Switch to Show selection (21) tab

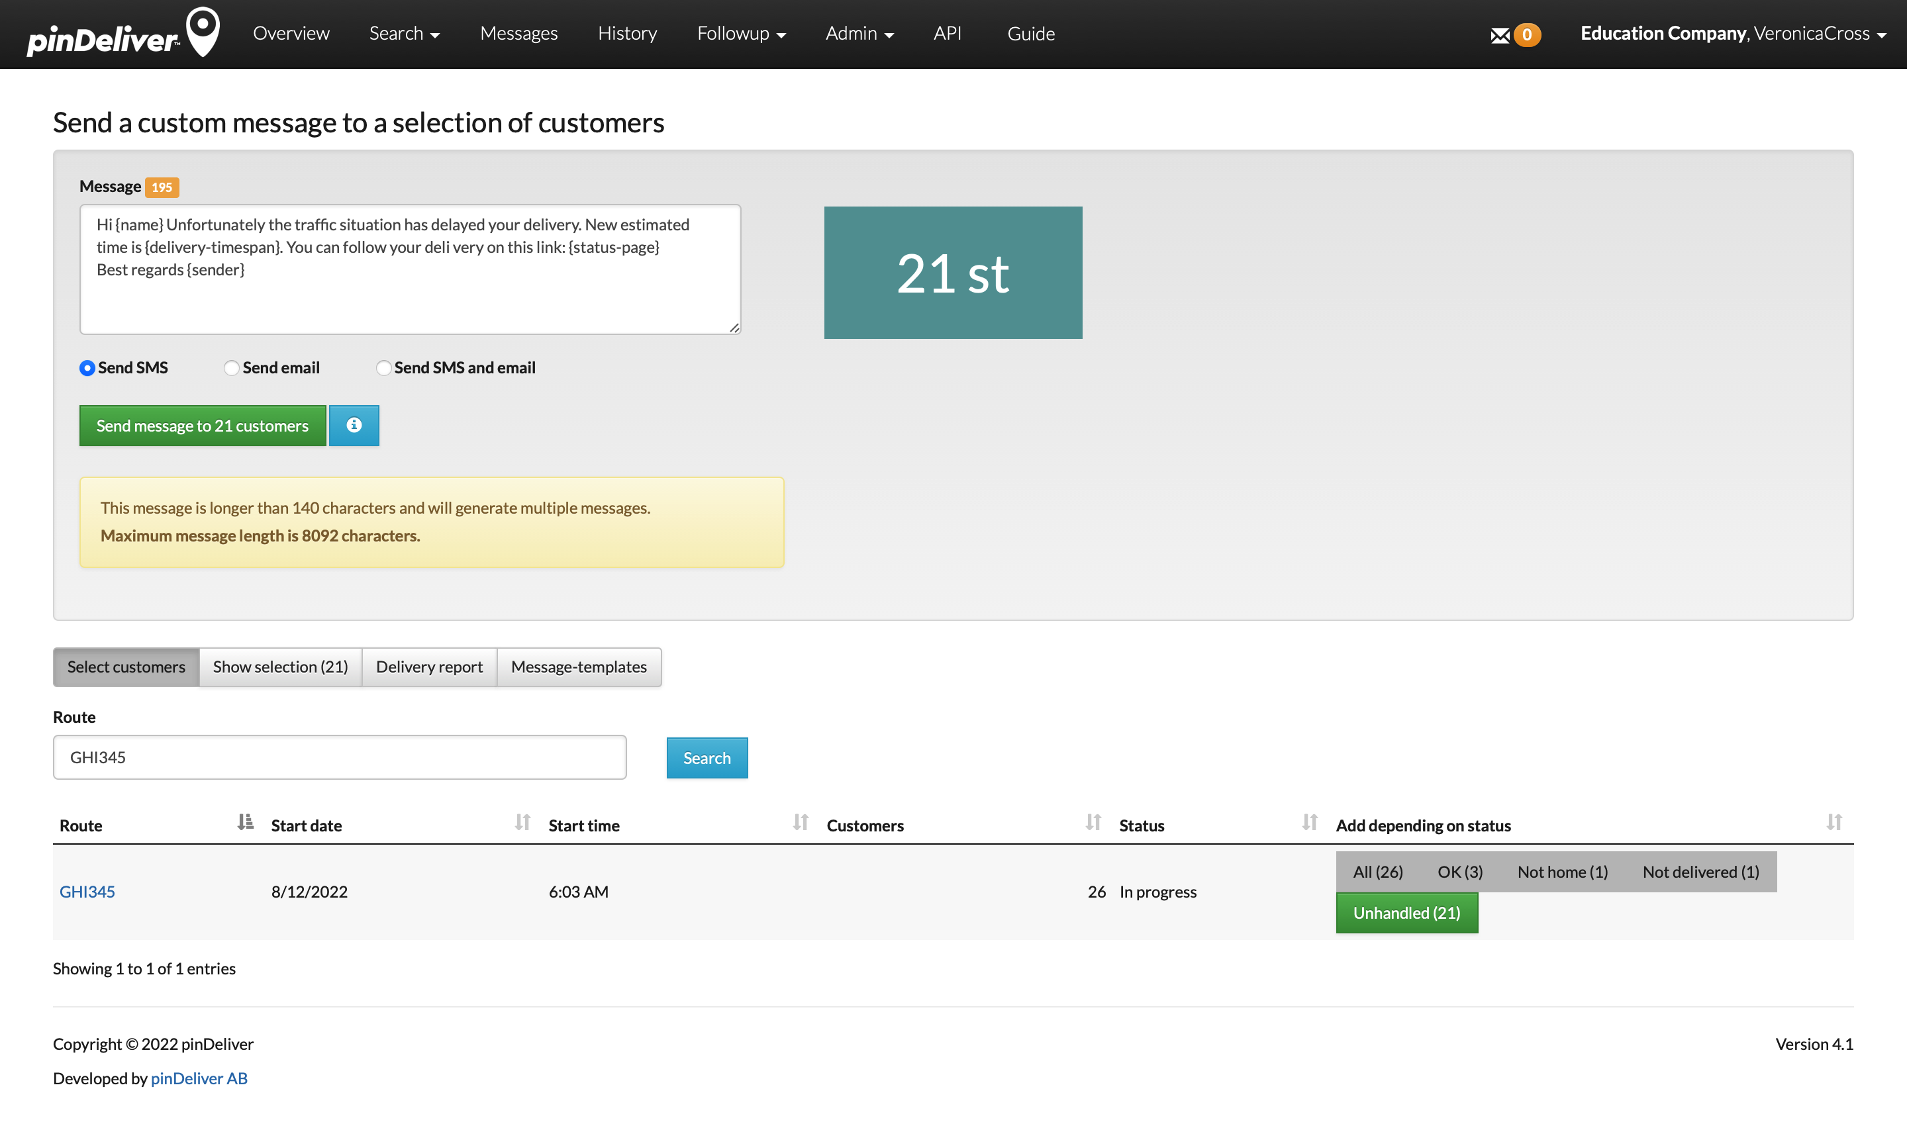click(x=280, y=667)
